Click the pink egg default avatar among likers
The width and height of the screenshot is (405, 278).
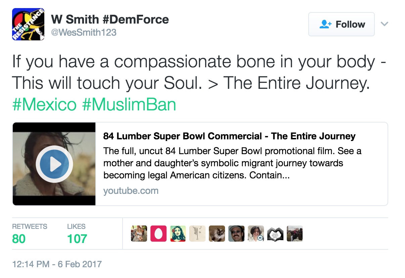[158, 234]
